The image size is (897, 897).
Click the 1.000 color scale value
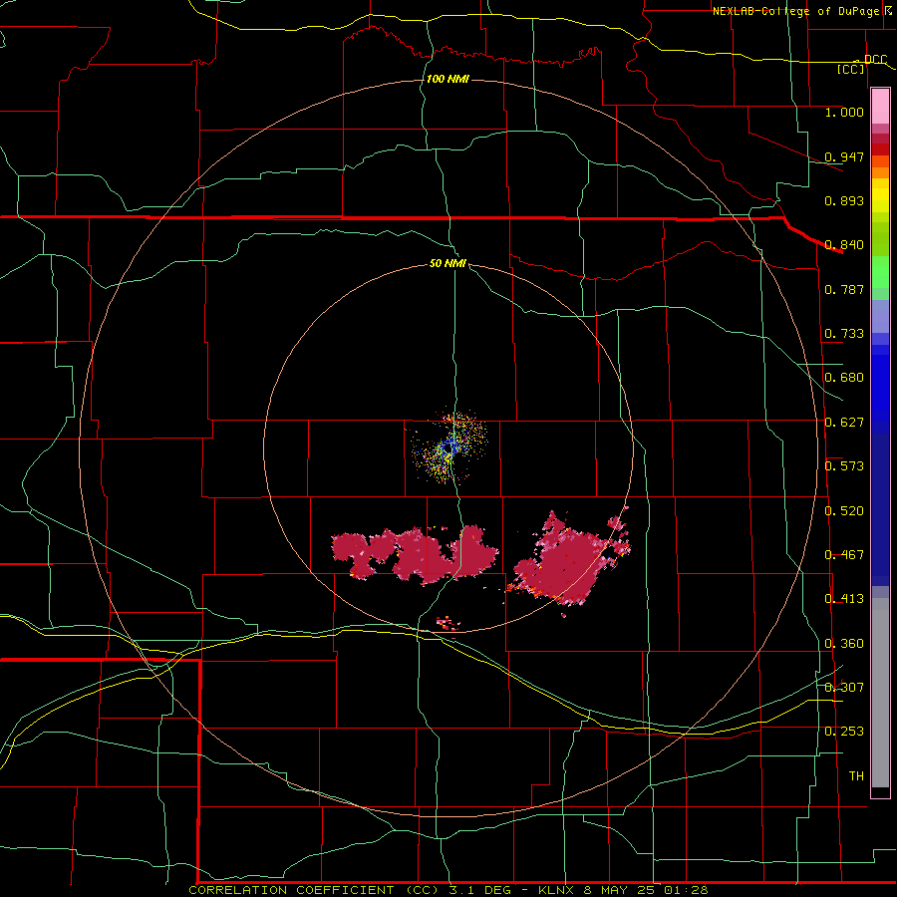844,112
